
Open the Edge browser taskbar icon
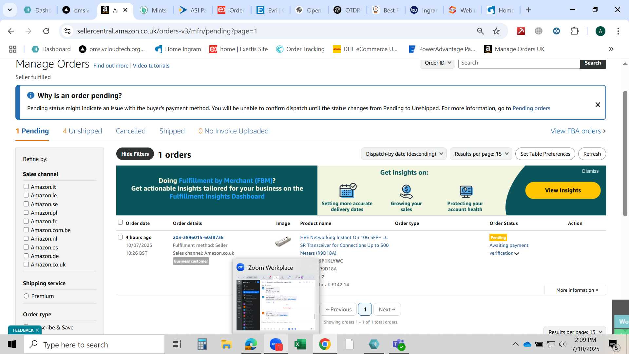pyautogui.click(x=251, y=344)
